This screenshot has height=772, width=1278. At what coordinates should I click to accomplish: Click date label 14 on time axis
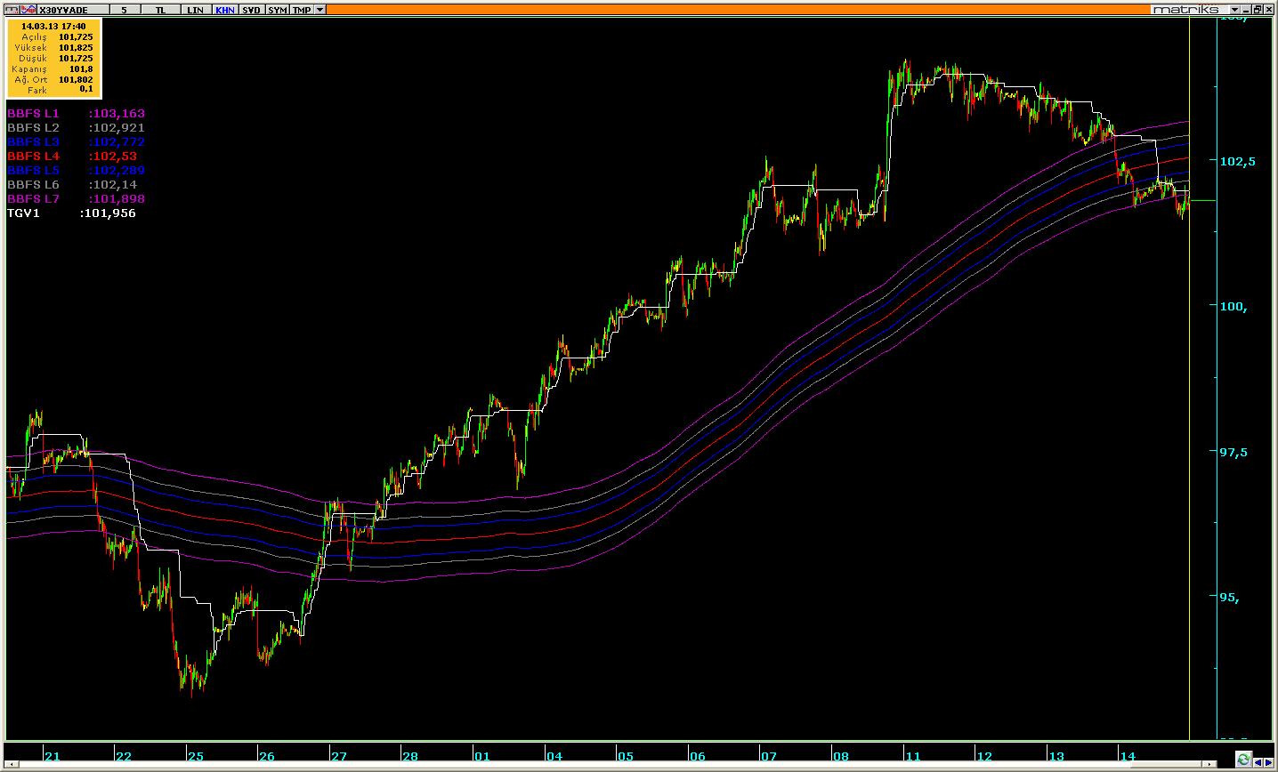(1128, 757)
